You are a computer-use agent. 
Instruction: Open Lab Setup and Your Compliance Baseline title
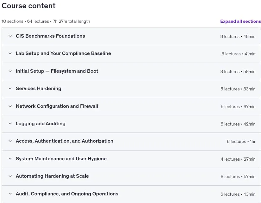pos(63,53)
